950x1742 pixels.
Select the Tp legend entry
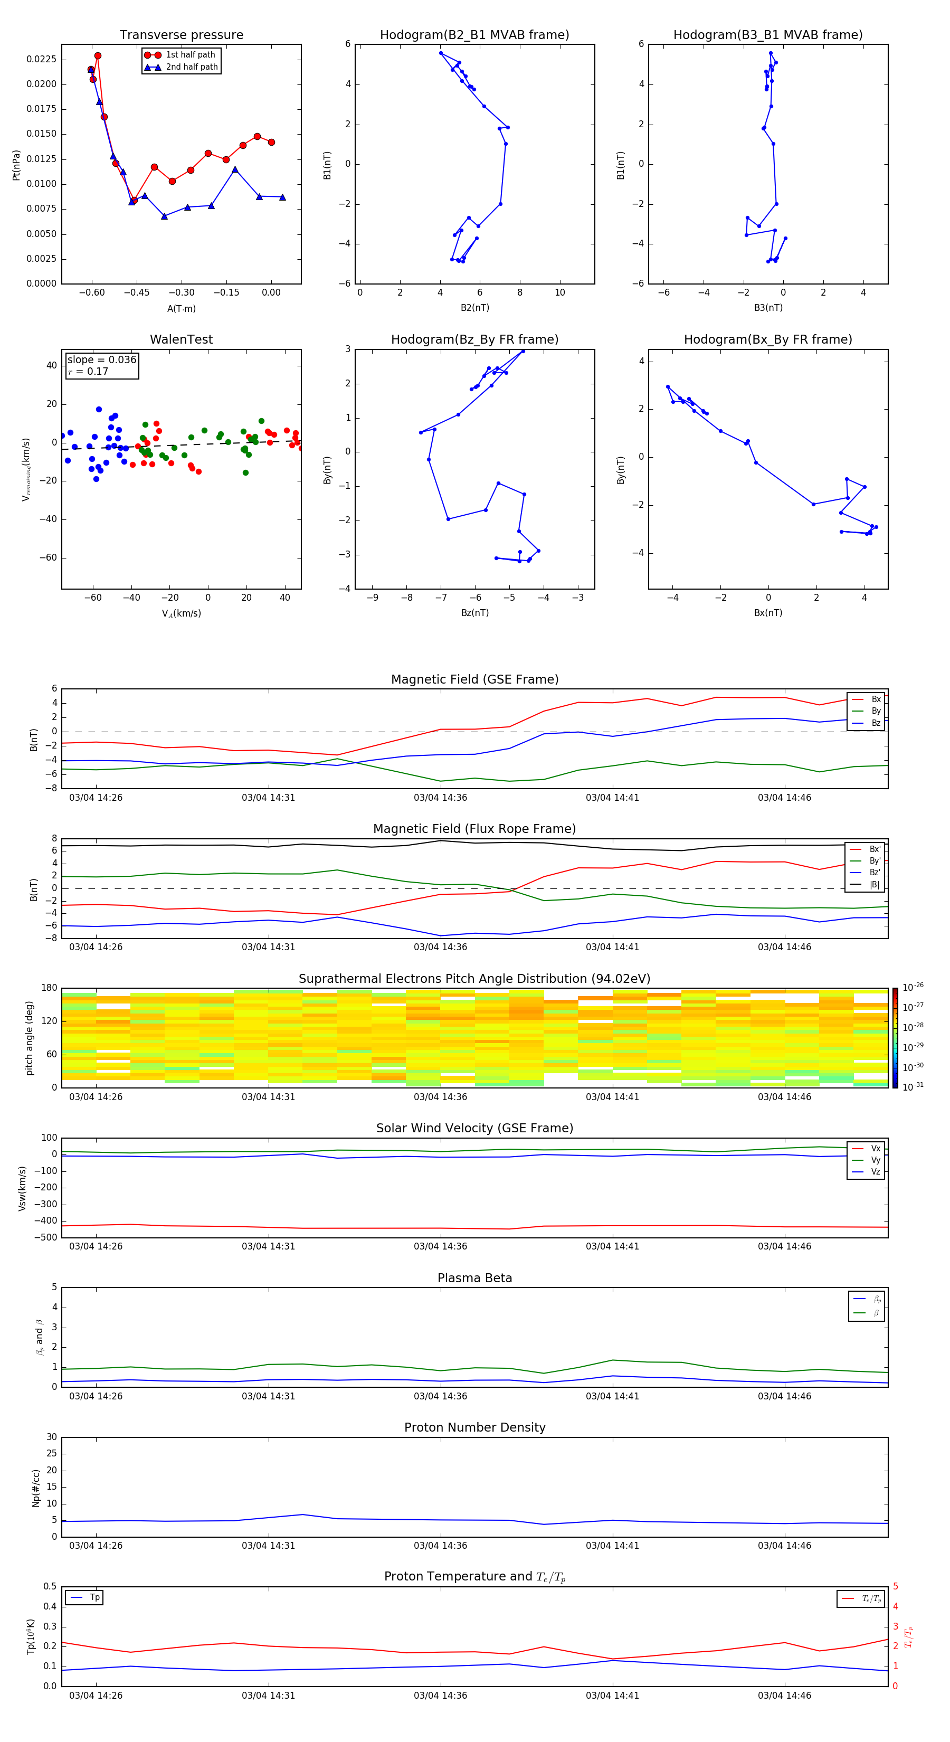coord(84,1597)
